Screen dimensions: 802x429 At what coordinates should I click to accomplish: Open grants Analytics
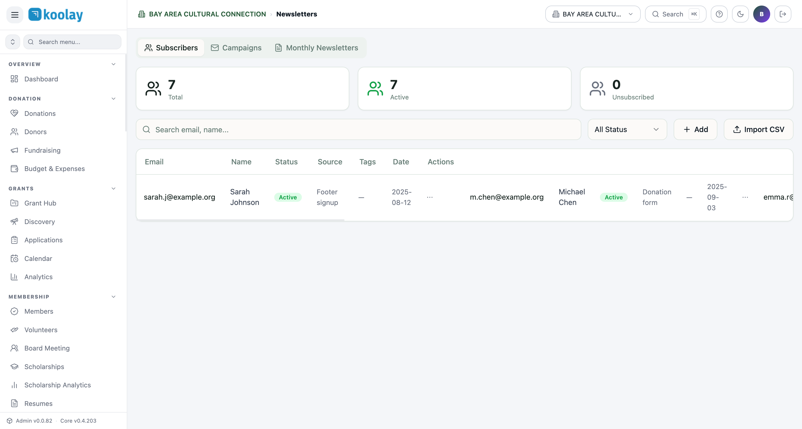(38, 277)
